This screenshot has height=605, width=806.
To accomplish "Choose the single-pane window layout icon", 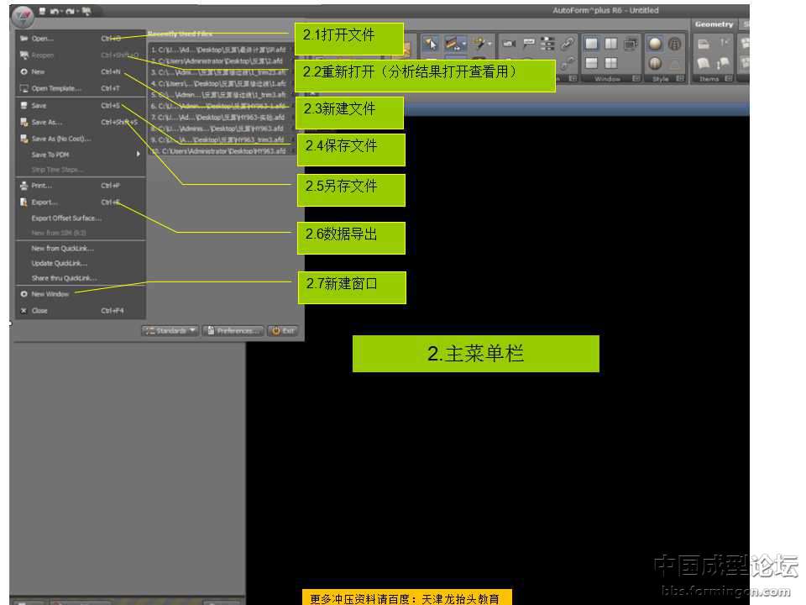I will coord(592,44).
